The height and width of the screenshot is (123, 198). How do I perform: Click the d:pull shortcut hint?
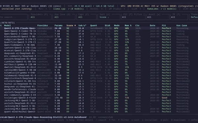point(164,120)
